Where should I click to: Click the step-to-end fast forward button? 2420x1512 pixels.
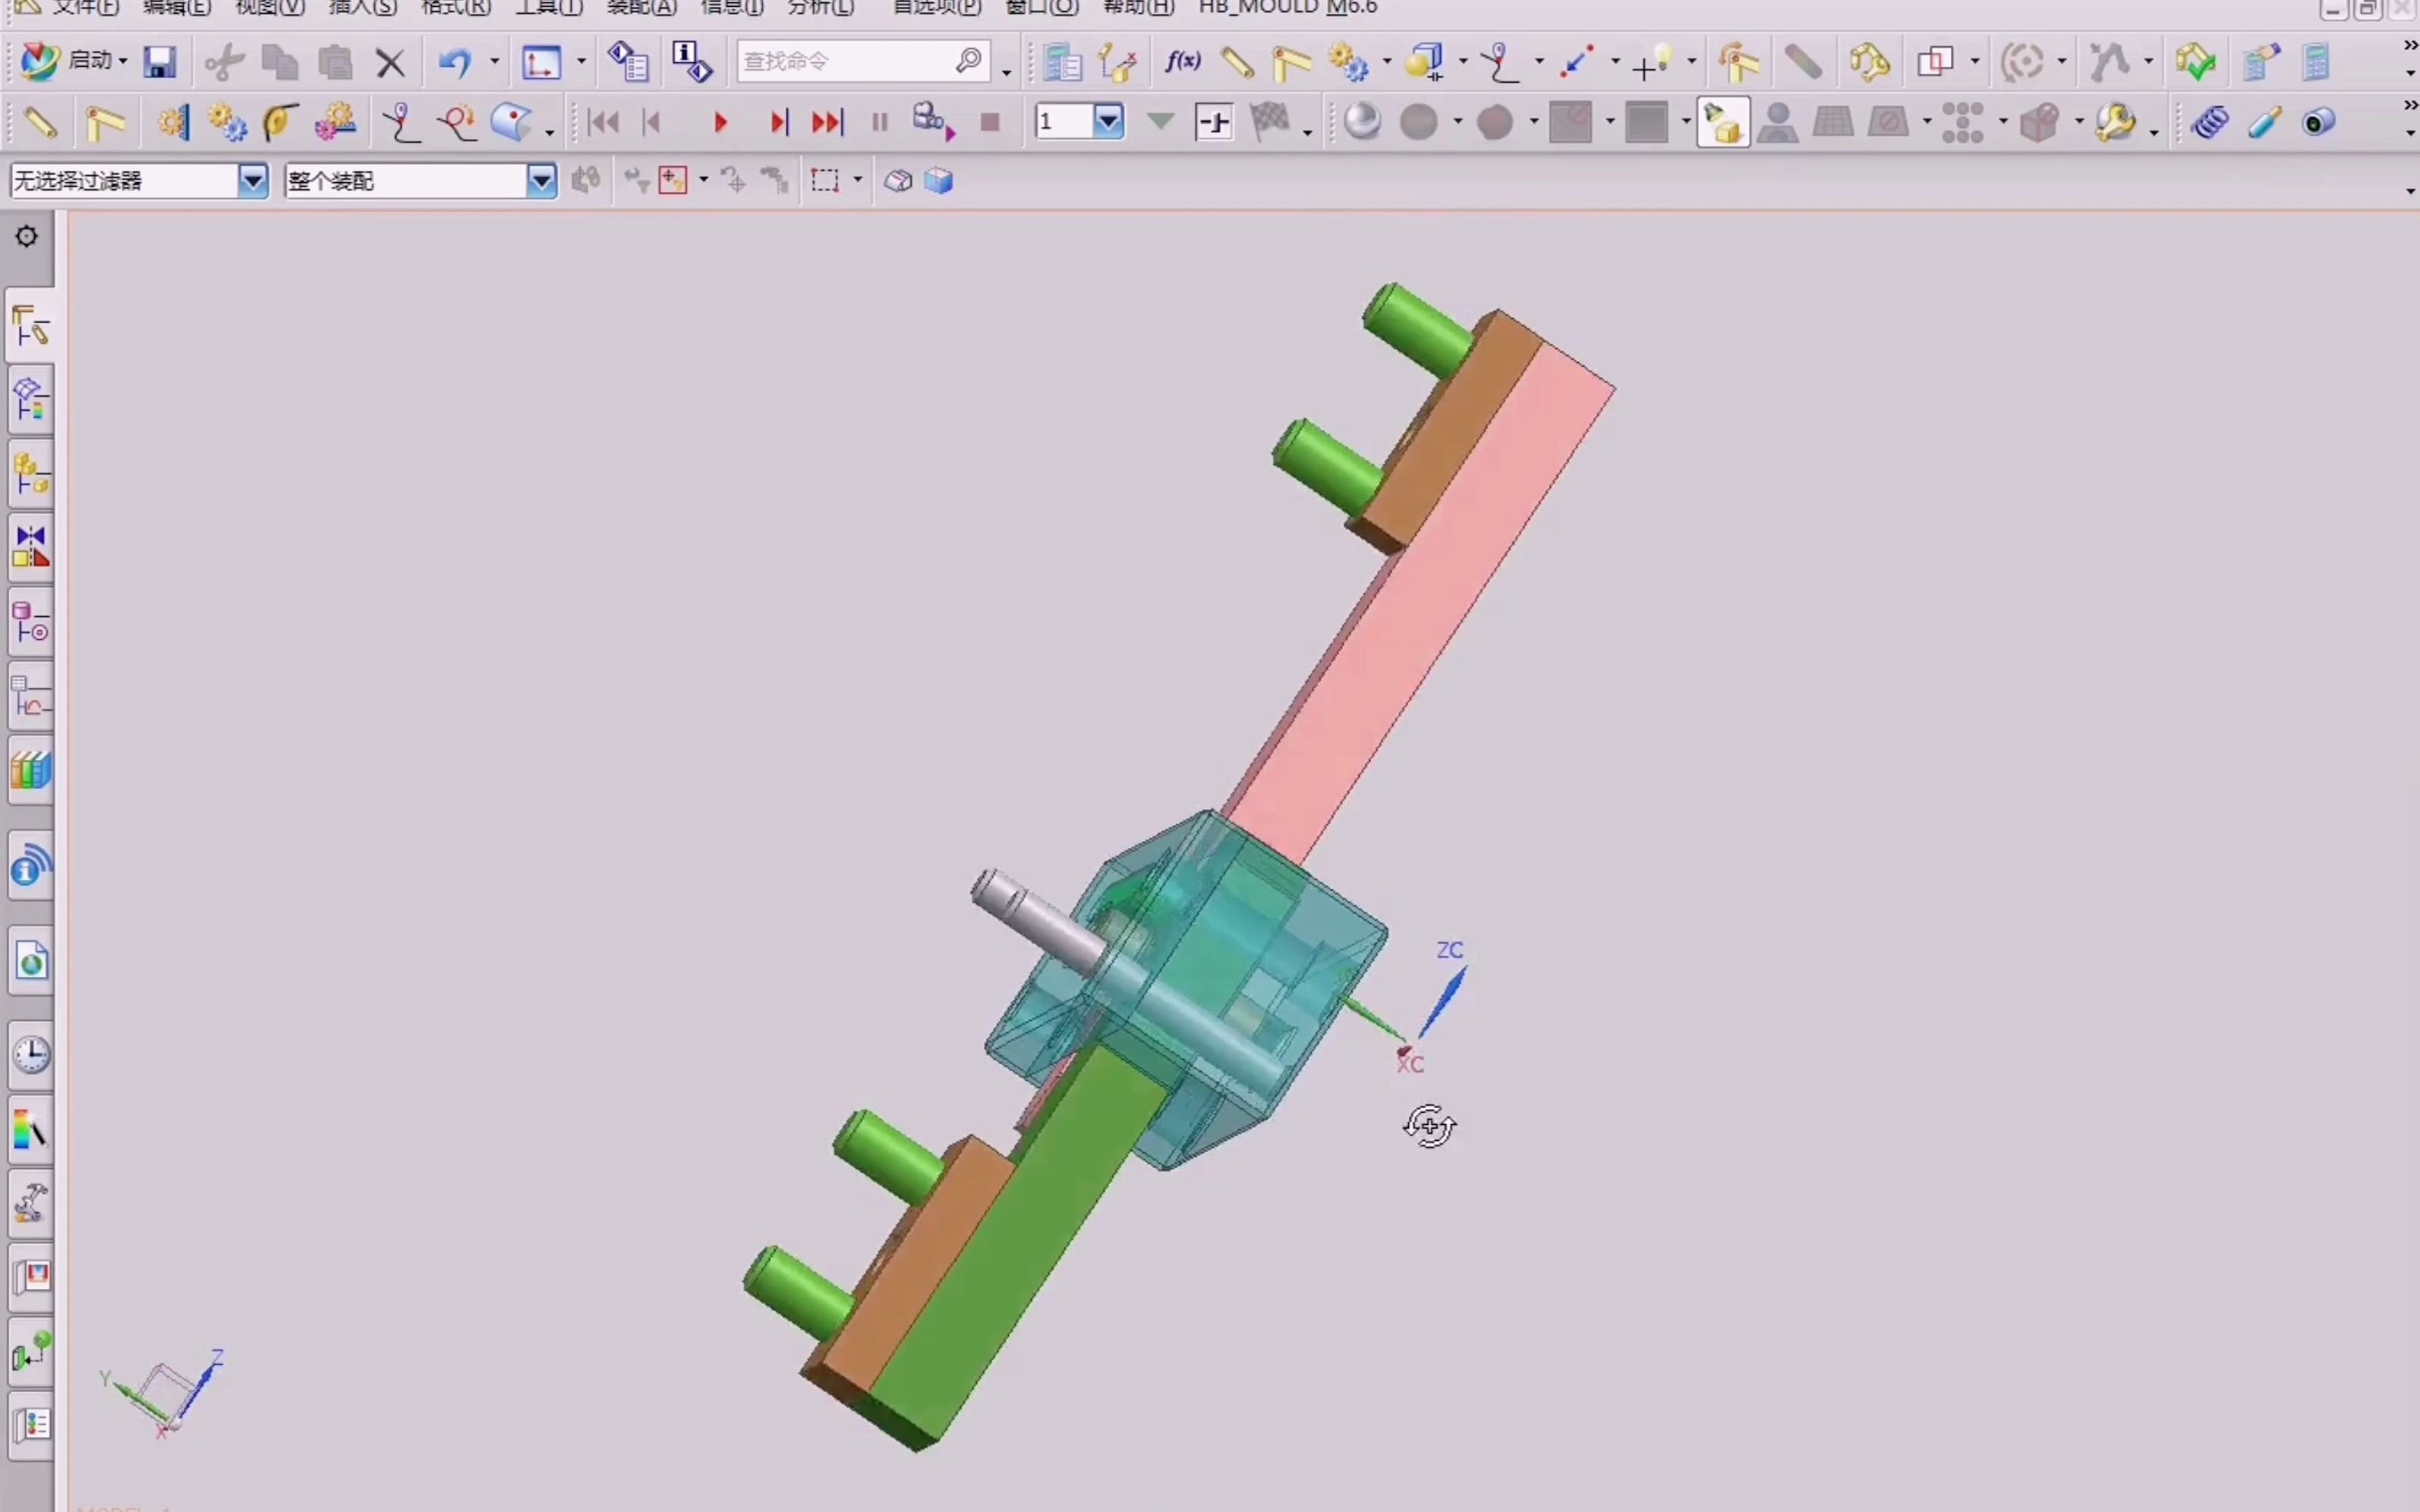[x=827, y=122]
